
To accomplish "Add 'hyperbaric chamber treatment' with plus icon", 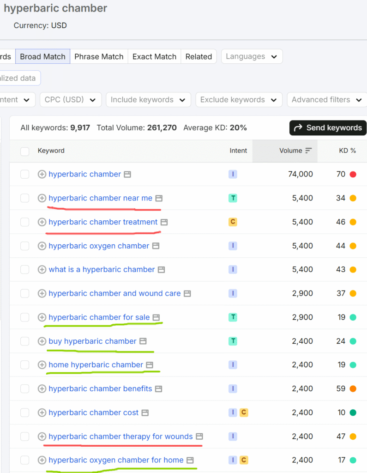I will coord(42,222).
